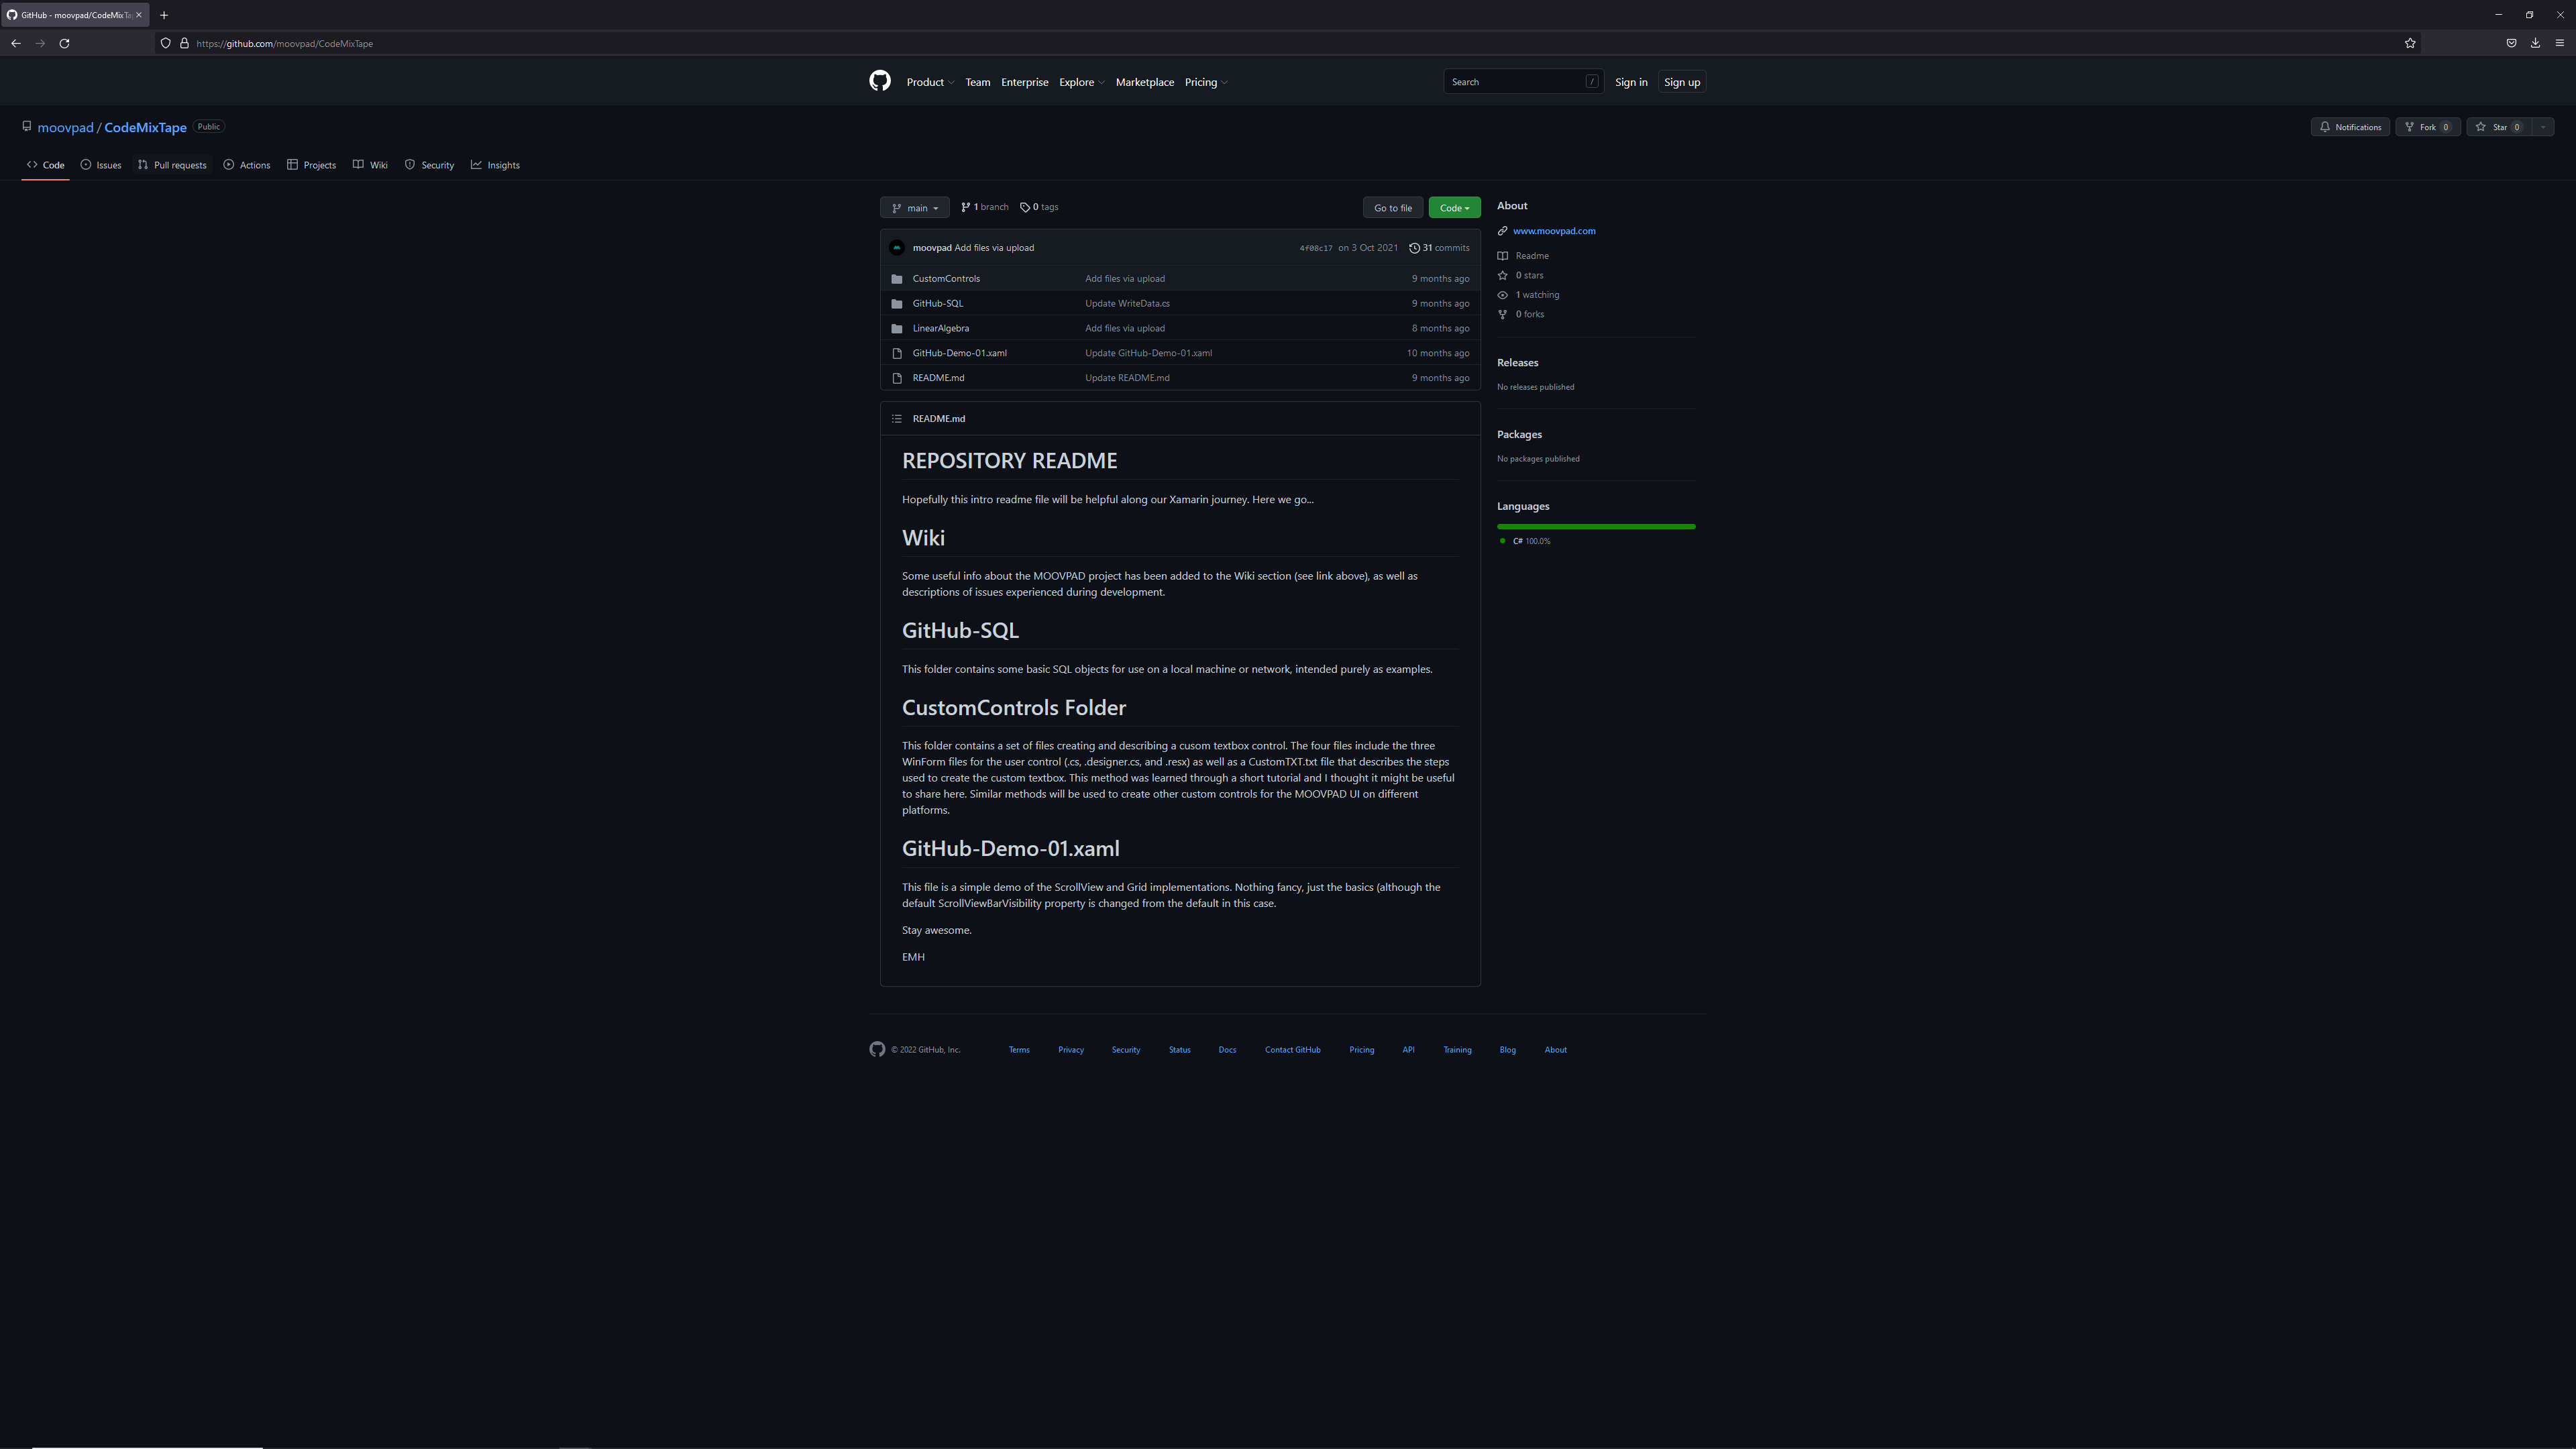
Task: Open the main branch selector dropdown
Action: click(914, 208)
